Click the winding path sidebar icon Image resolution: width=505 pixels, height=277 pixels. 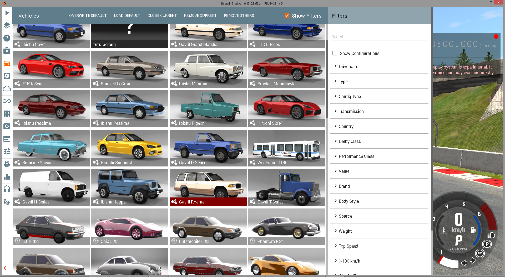click(7, 202)
